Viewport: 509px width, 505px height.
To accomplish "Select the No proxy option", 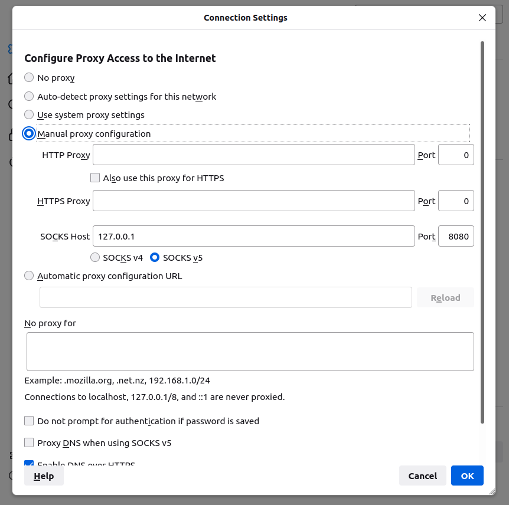I will (x=29, y=77).
